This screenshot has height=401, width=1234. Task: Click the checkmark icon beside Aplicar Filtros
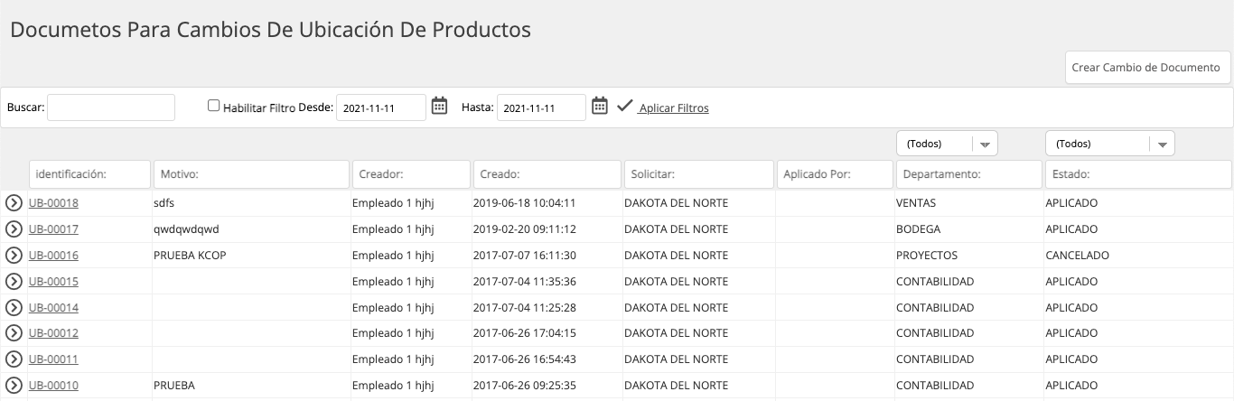pyautogui.click(x=624, y=107)
